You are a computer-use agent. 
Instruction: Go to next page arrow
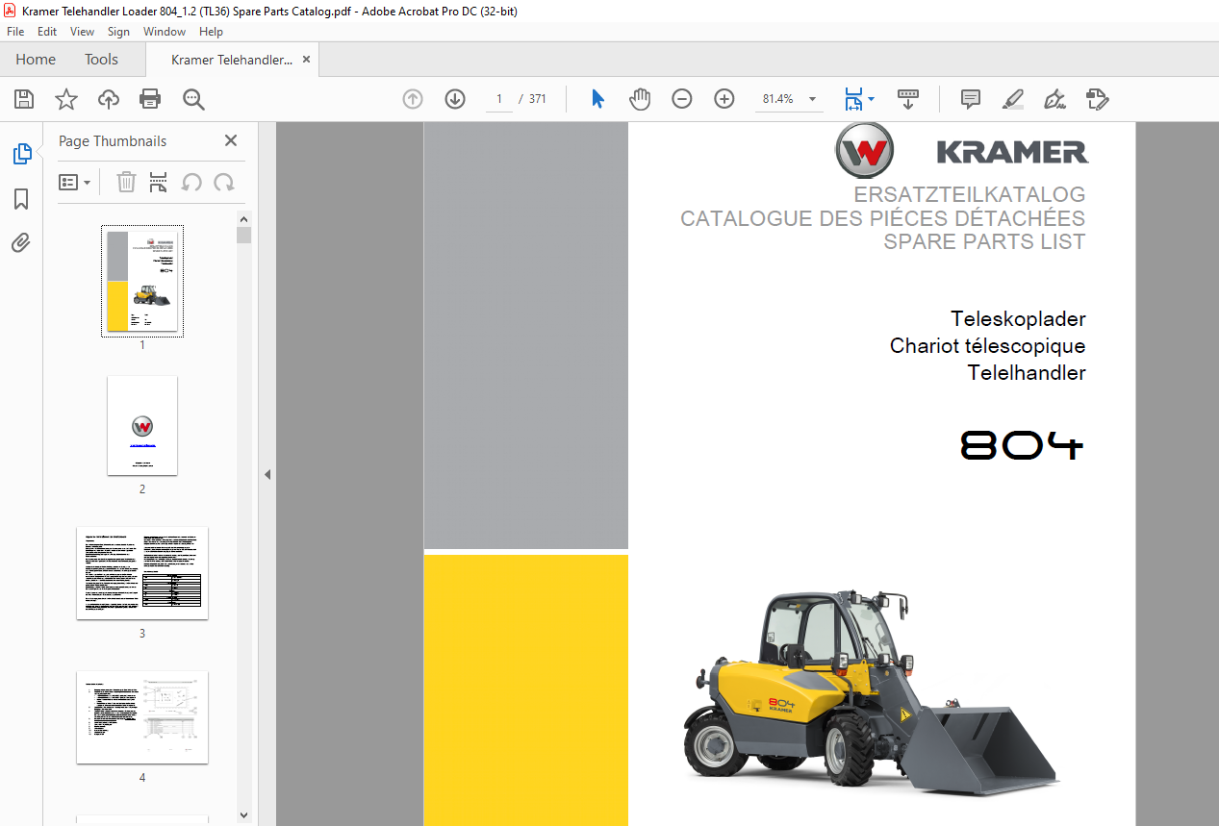455,99
